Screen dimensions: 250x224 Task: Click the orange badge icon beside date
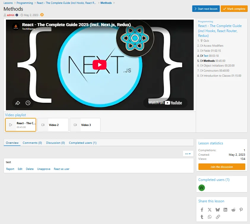click(42, 15)
